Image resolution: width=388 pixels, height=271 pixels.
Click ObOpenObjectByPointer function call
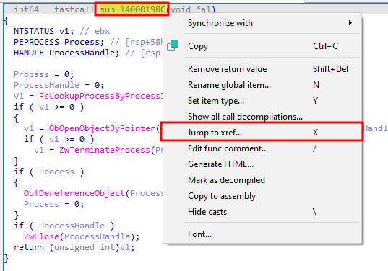(102, 128)
